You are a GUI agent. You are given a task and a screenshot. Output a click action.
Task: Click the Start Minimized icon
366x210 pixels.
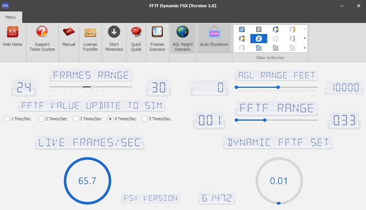pyautogui.click(x=114, y=32)
